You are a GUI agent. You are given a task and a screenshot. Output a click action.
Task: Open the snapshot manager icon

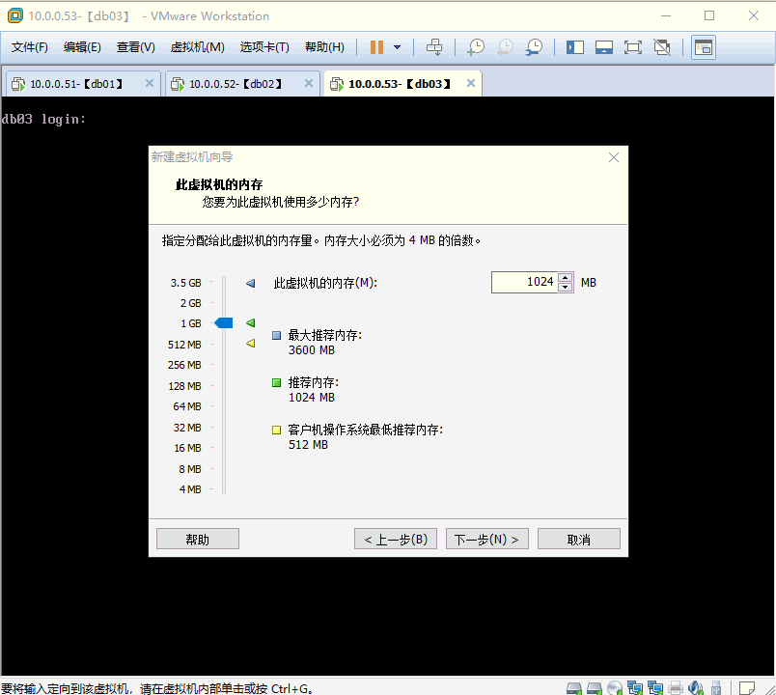point(533,46)
